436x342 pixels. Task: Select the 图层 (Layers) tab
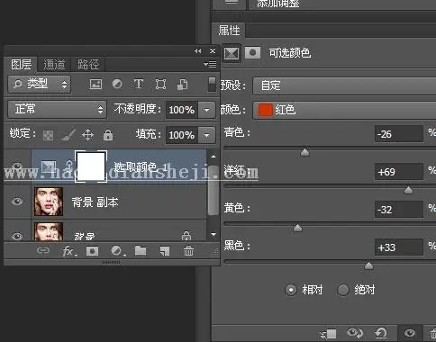21,64
